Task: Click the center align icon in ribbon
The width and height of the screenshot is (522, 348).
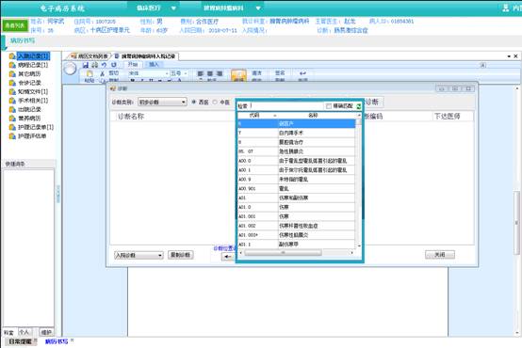Action: pos(210,73)
